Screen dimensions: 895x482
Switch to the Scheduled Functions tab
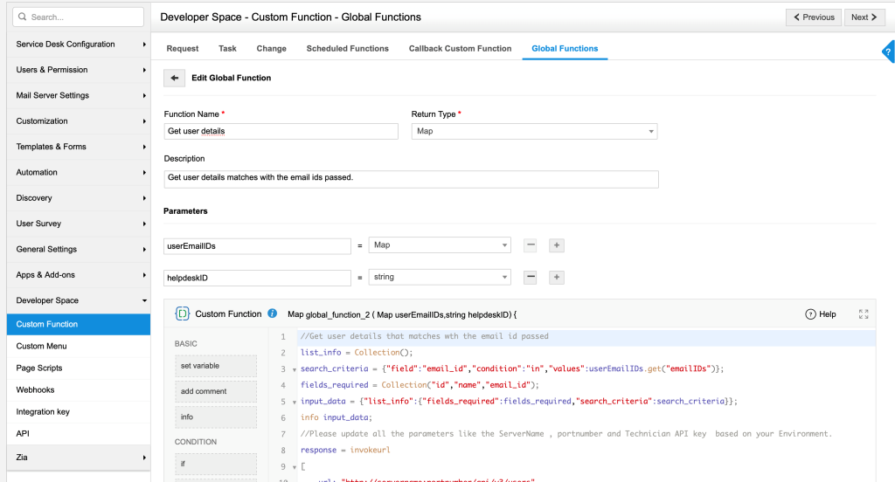coord(347,49)
